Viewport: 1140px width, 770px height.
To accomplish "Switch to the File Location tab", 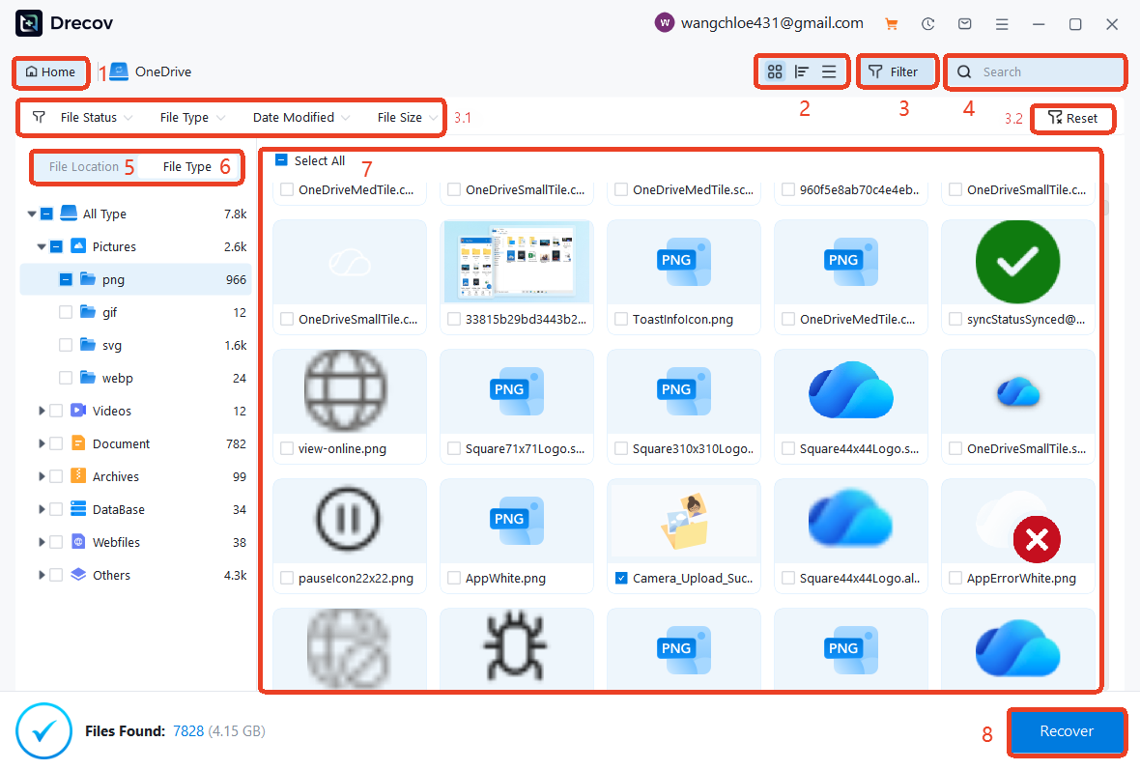I will click(x=84, y=166).
